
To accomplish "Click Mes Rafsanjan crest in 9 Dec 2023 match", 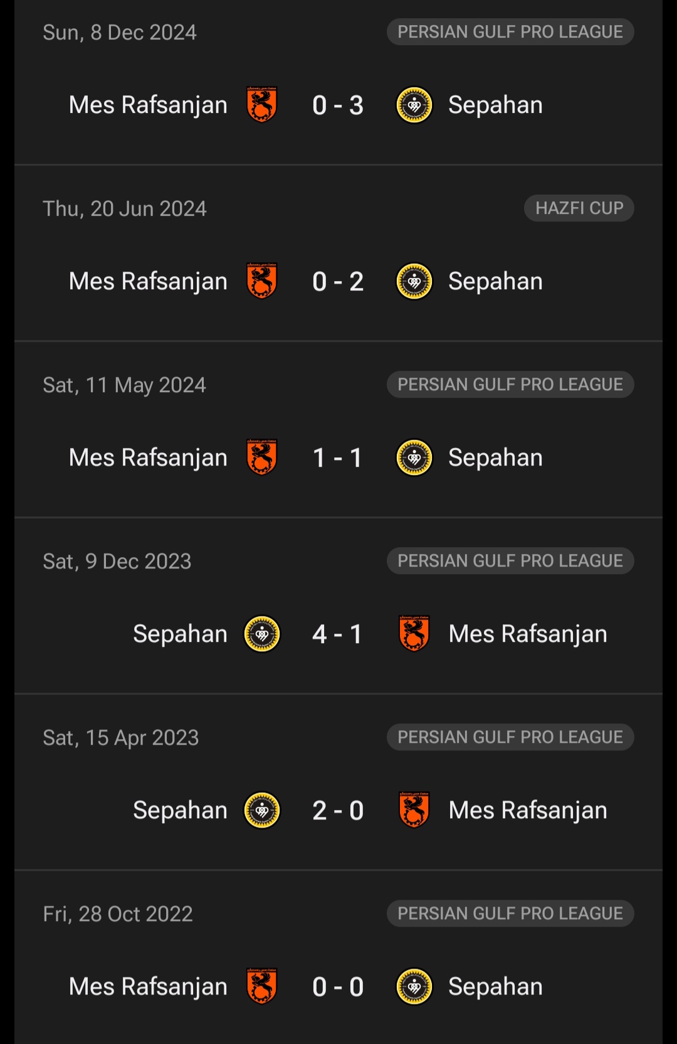I will click(x=414, y=634).
